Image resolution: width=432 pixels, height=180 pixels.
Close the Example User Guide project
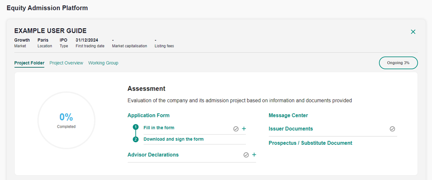(413, 32)
